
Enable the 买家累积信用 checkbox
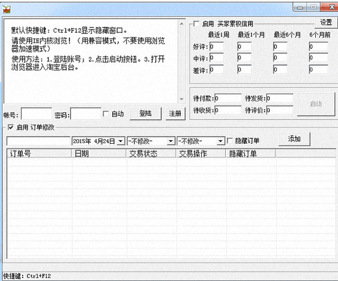[196, 23]
